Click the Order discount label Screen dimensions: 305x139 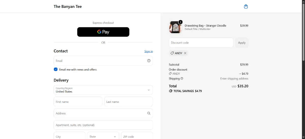178,69
